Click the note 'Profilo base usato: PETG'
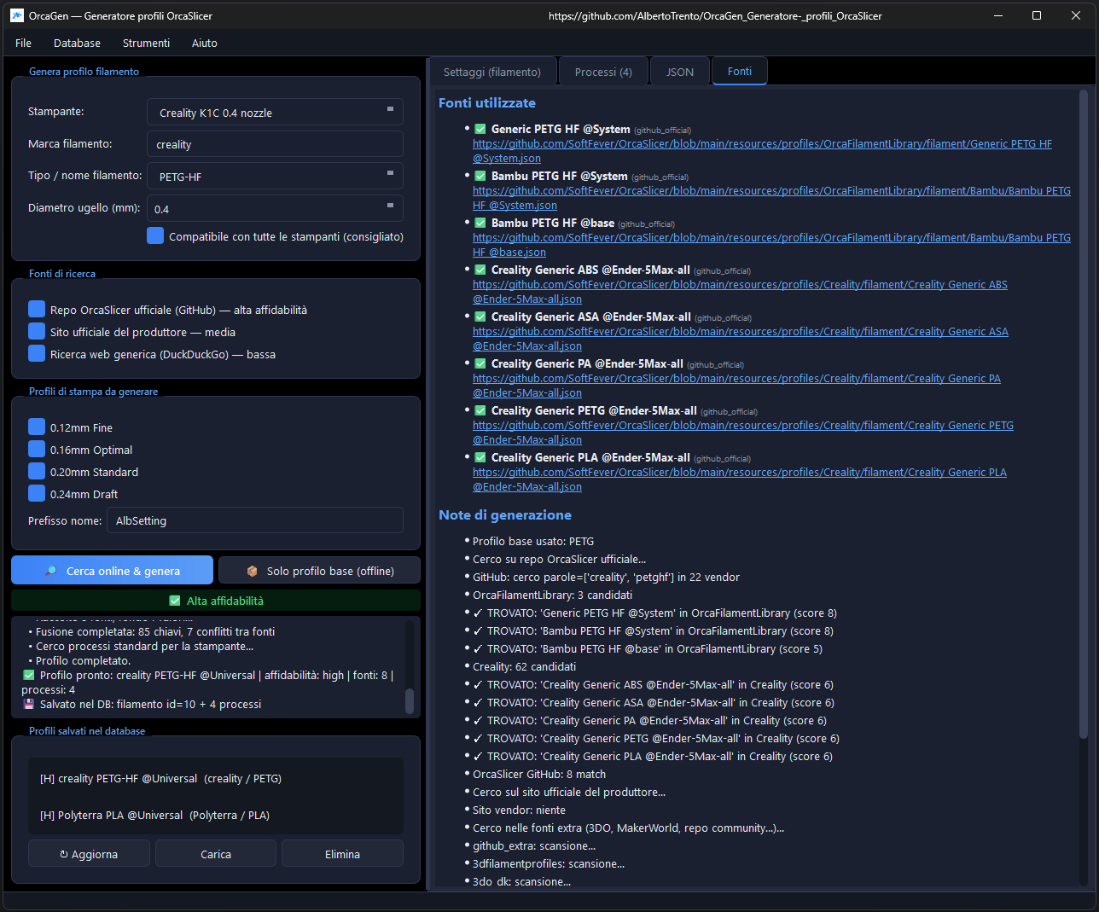Screen dimensions: 1099x912 pos(533,541)
